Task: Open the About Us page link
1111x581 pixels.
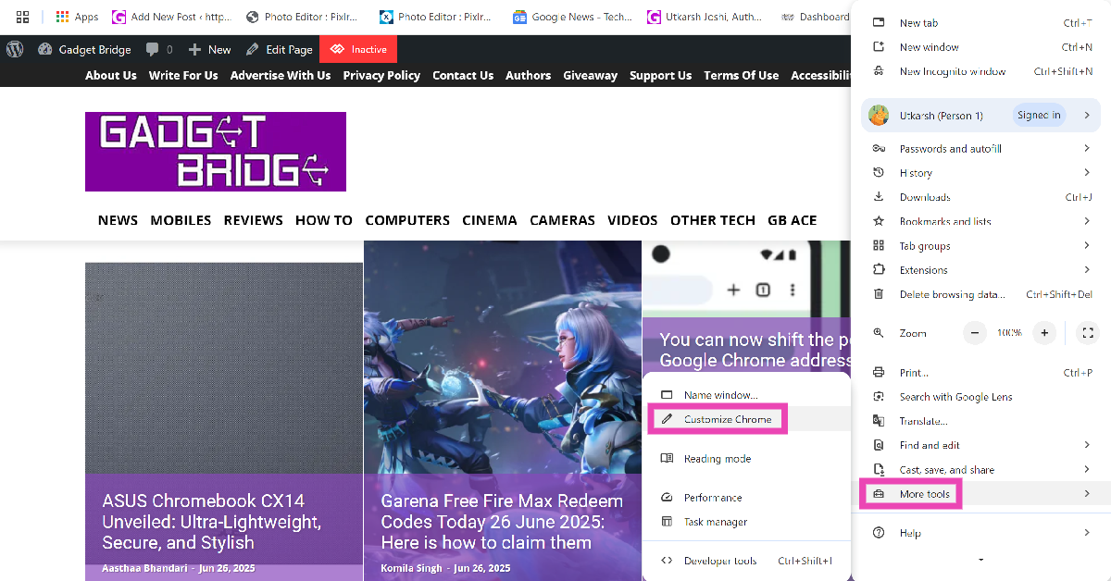Action: [111, 76]
